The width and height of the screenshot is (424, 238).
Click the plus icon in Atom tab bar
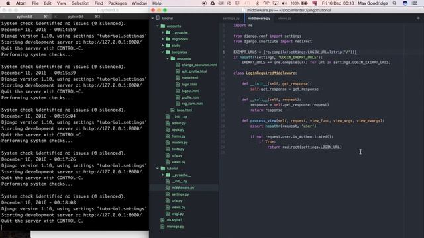click(x=418, y=18)
